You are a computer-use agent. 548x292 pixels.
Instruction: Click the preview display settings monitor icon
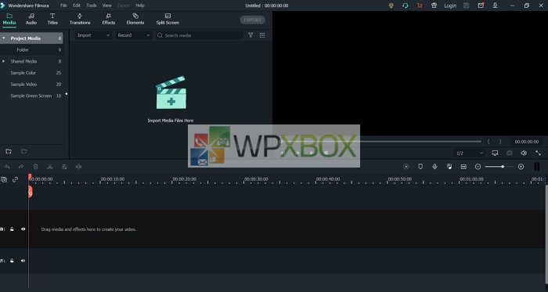pos(495,153)
